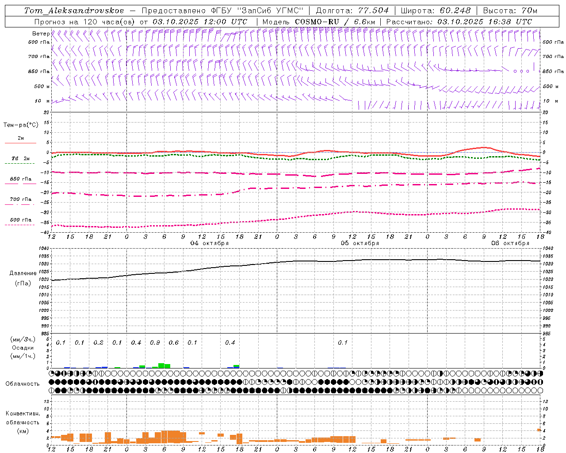
Task: Click the Высота: 70м elevation text
Action: coord(510,11)
